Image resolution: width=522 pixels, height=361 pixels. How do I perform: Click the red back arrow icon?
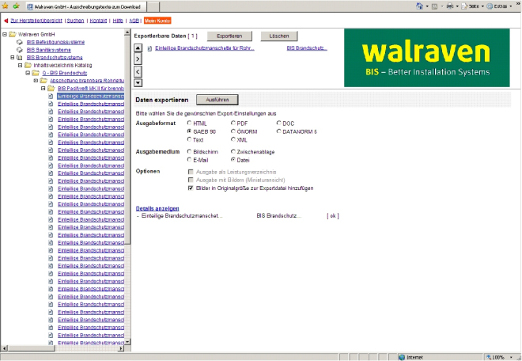(x=6, y=21)
